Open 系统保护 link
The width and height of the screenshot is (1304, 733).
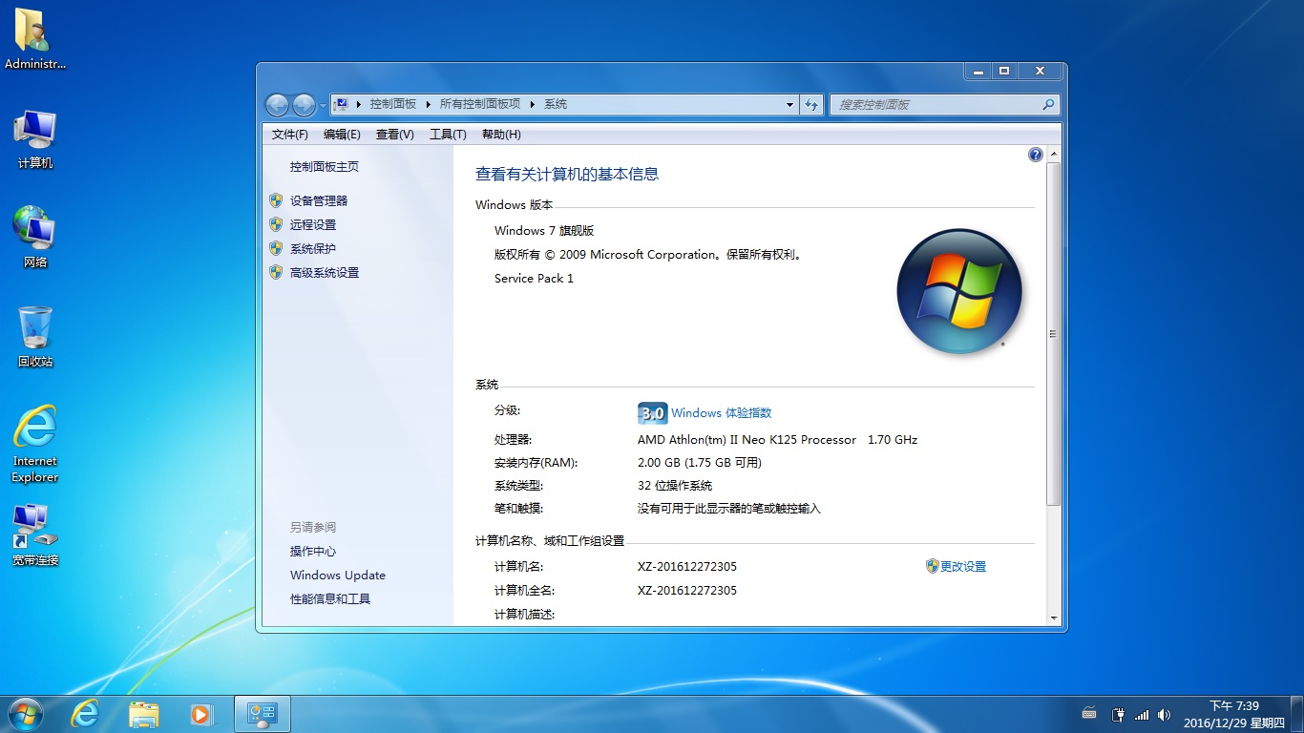pos(313,249)
